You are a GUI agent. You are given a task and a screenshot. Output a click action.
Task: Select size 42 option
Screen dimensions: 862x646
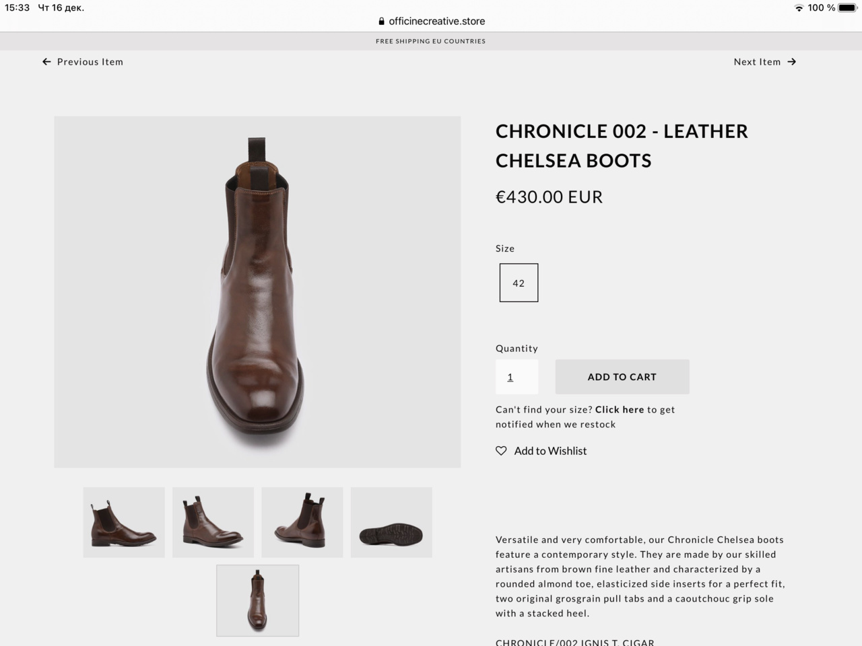(519, 283)
